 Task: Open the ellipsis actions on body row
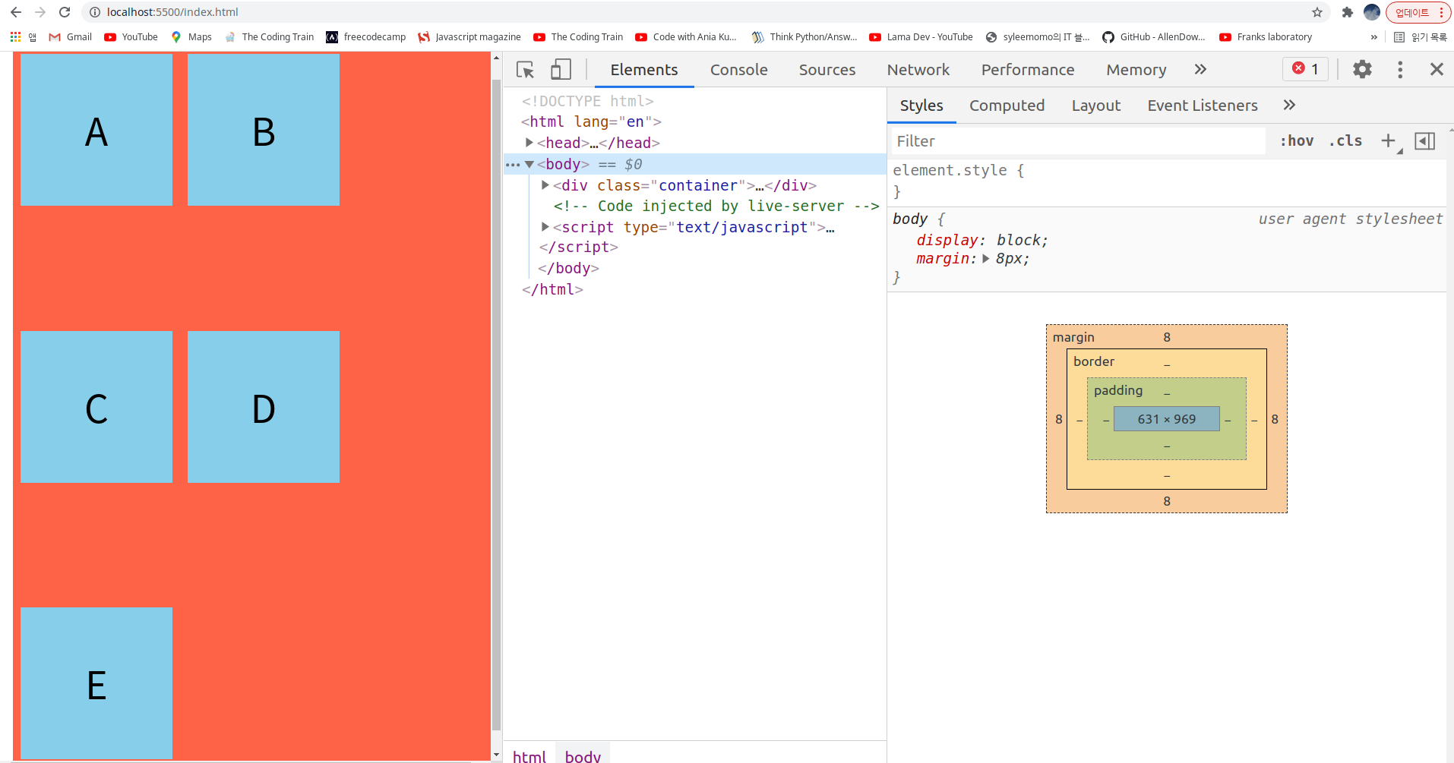[x=513, y=165]
